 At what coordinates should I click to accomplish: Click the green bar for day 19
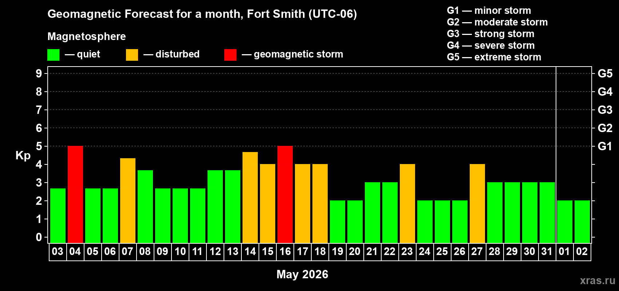tap(338, 222)
